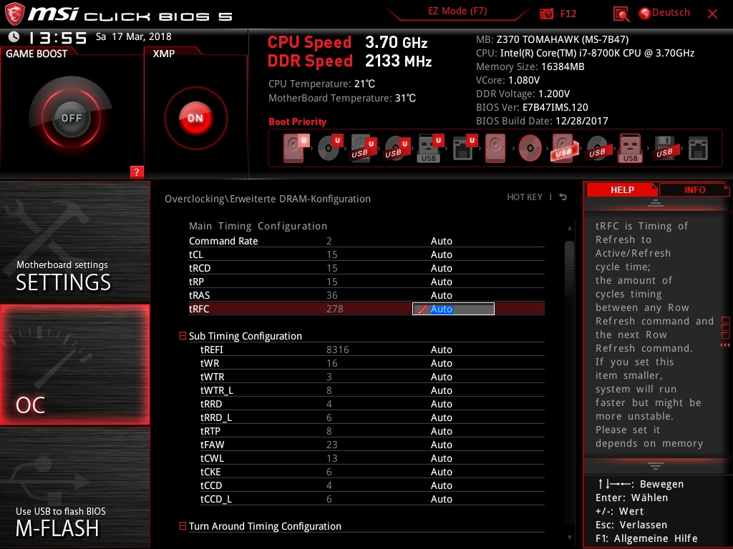Image resolution: width=733 pixels, height=549 pixels.
Task: Select the red legacy USB key boot icon
Action: (630, 149)
